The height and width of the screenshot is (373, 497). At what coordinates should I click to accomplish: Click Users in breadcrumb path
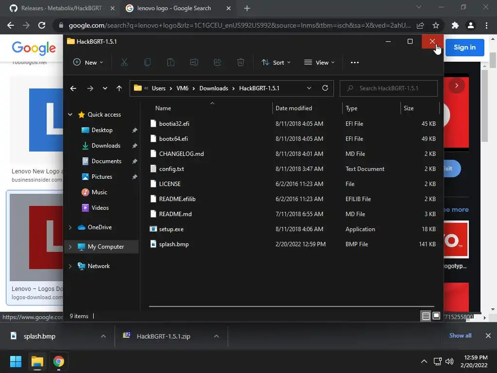159,88
